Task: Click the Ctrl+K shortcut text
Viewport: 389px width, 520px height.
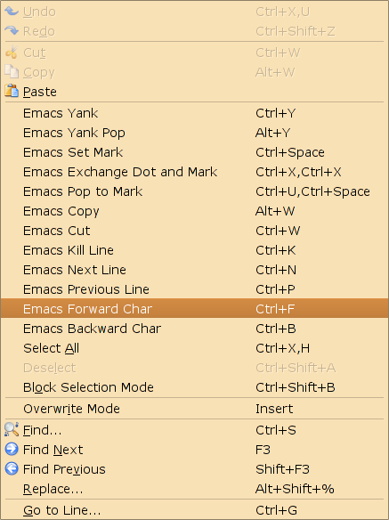Action: [x=276, y=250]
